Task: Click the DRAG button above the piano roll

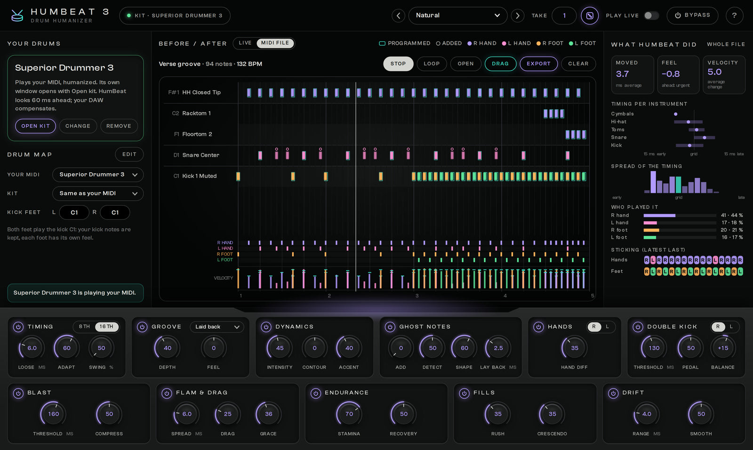Action: pyautogui.click(x=500, y=64)
